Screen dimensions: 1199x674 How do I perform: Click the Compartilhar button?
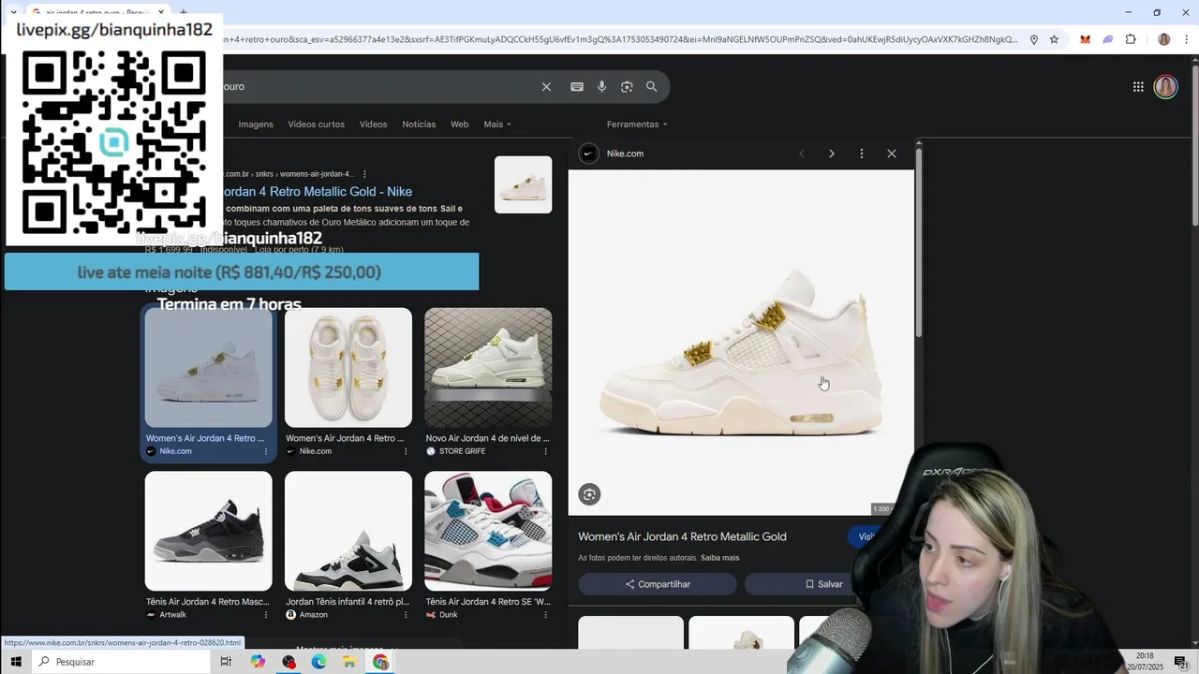(658, 584)
